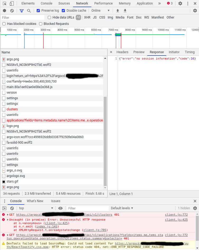199x250 pixels.
Task: Filter requests by XHR
Action: point(87,17)
